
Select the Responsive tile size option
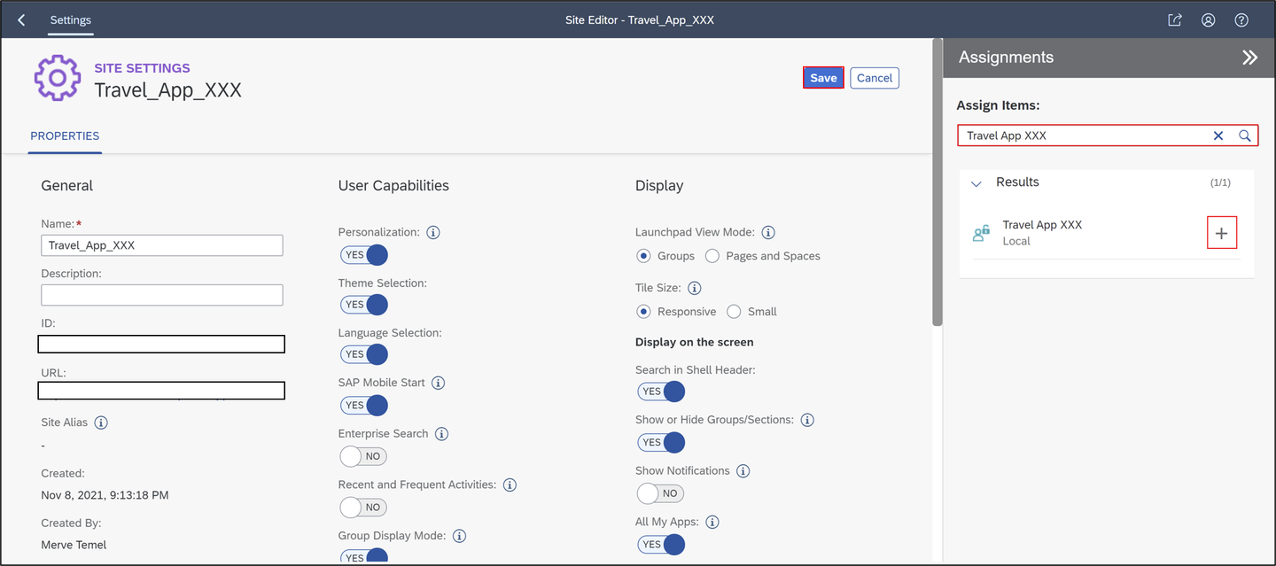pyautogui.click(x=644, y=312)
